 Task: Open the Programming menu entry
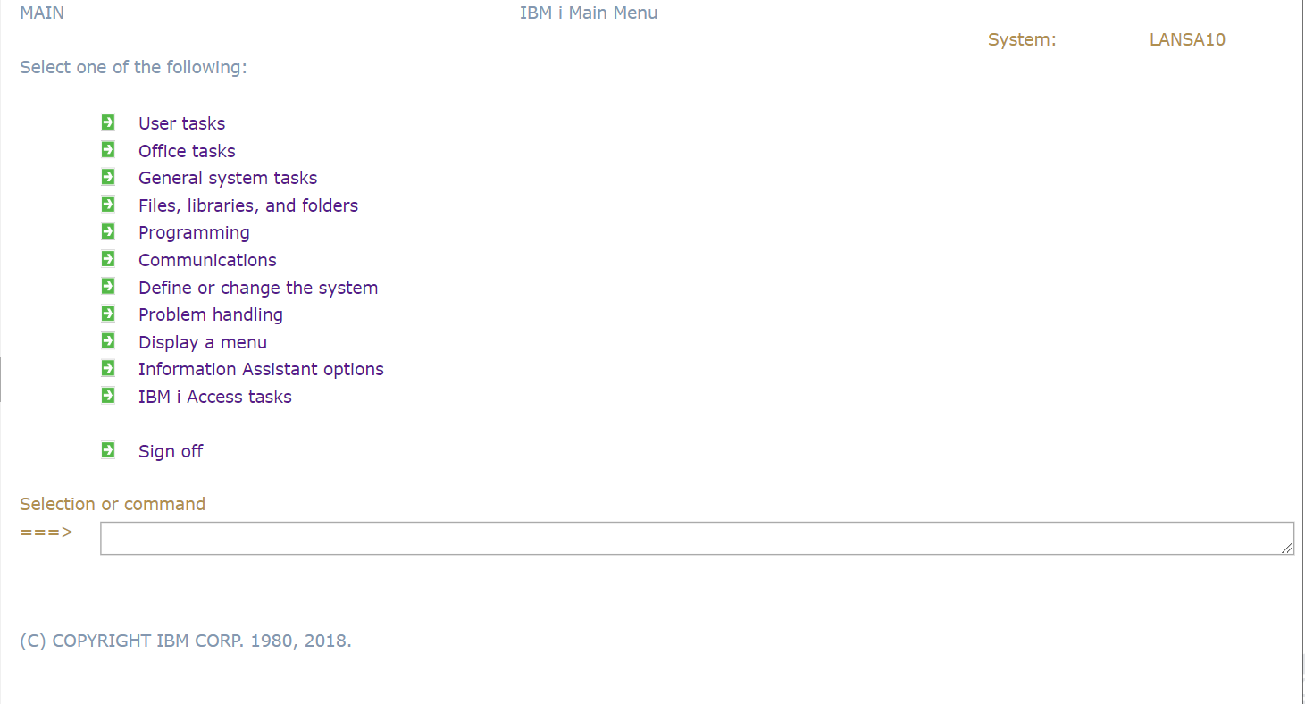[x=194, y=232]
